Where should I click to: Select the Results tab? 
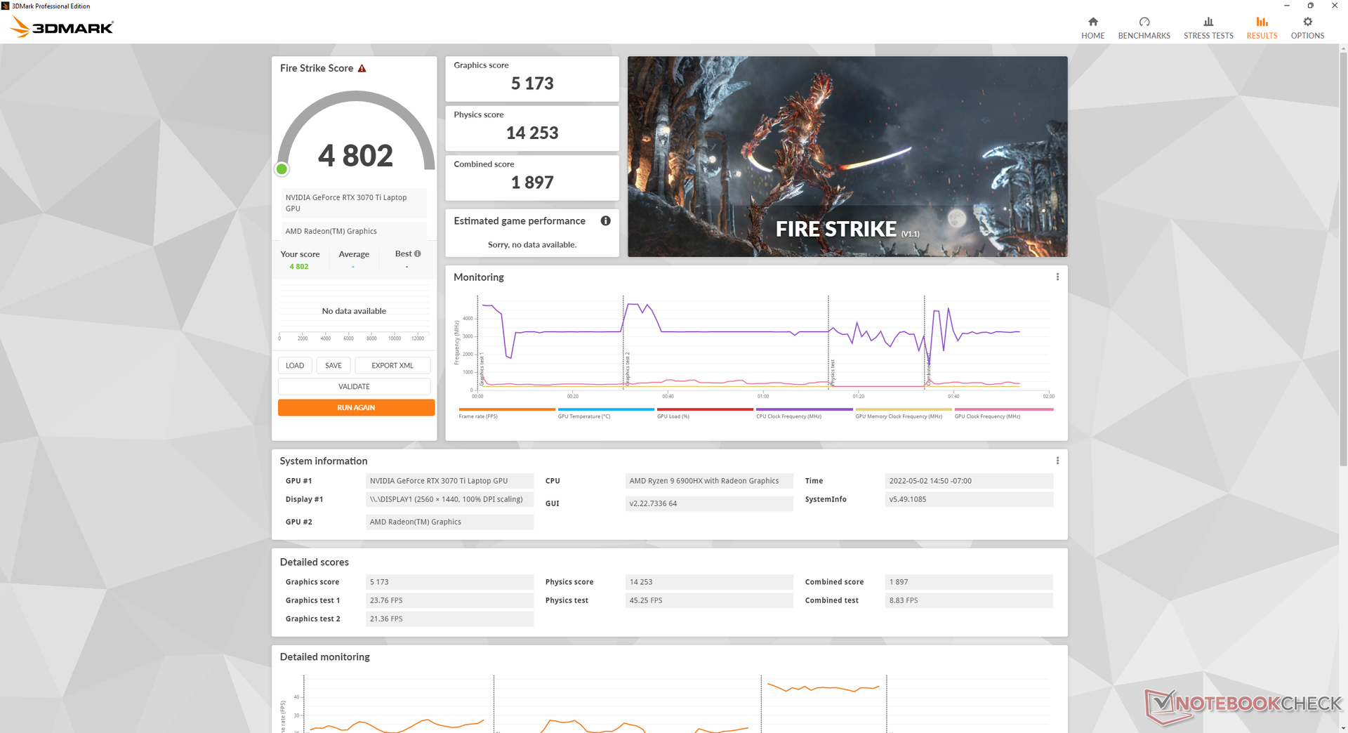coord(1262,28)
